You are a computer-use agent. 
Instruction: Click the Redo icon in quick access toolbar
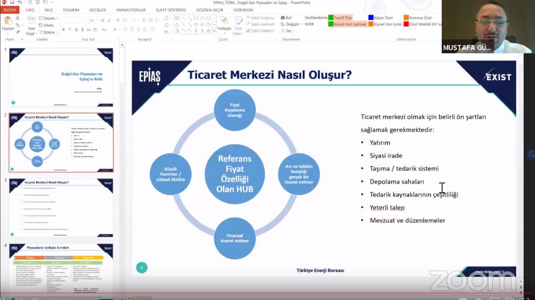pos(30,2)
